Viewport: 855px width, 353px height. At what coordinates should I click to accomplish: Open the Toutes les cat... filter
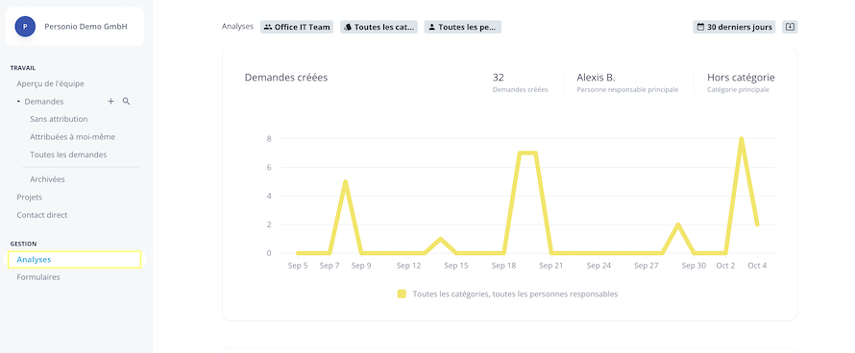379,27
